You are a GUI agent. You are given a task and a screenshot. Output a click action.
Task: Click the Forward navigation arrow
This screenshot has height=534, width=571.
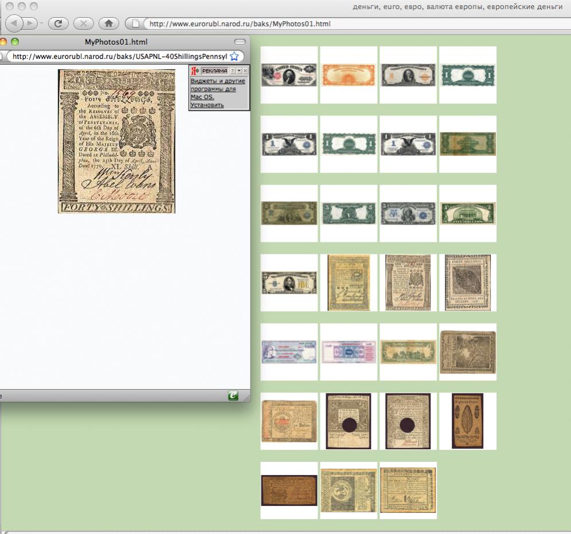tap(29, 23)
